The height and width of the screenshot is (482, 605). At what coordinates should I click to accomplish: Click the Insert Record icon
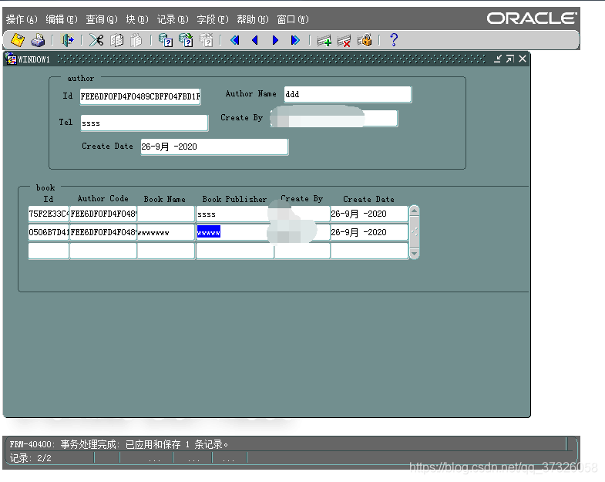point(324,40)
